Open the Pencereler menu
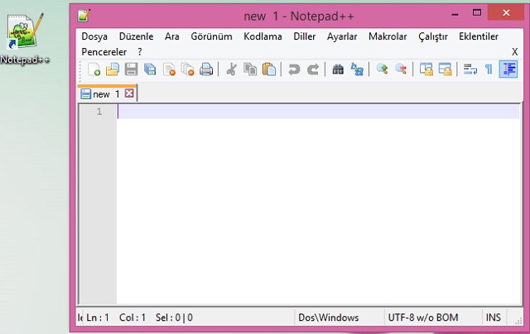Image resolution: width=530 pixels, height=334 pixels. (x=104, y=52)
